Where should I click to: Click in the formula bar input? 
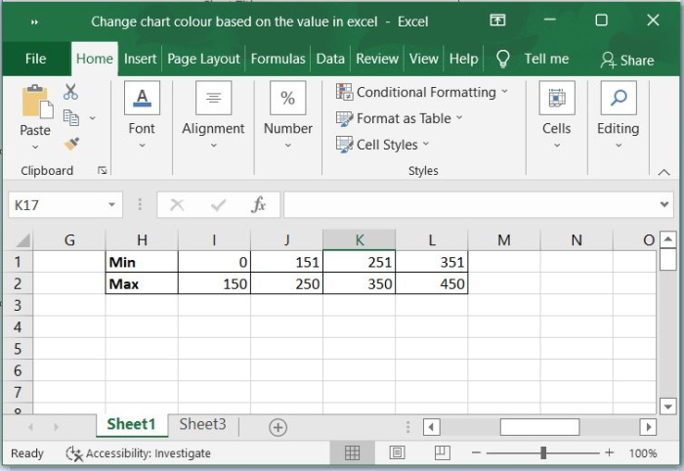470,204
